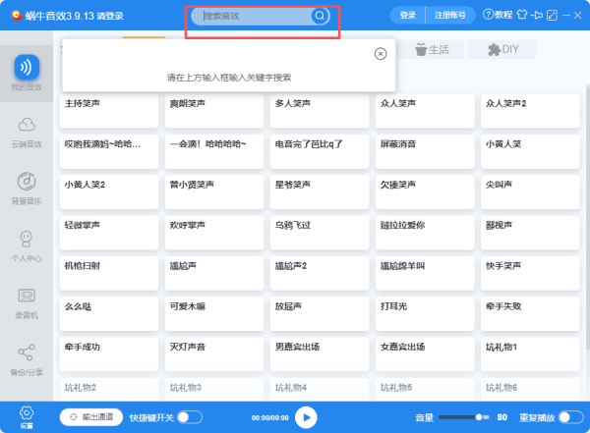590x433 pixels.
Task: Play the 牵手成功 sound effect
Action: point(109,354)
